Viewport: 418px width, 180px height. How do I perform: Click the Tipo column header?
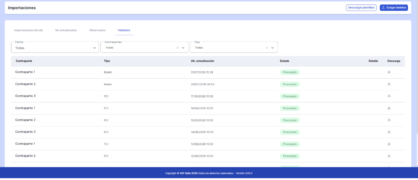[x=107, y=61]
